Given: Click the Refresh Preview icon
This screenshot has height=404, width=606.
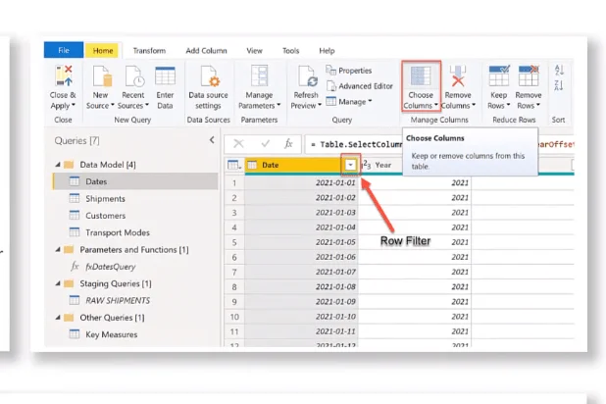Looking at the screenshot, I should [308, 76].
